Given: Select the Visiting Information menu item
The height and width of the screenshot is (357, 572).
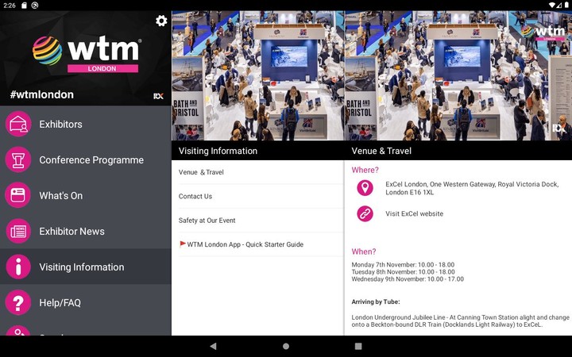Looking at the screenshot, I should tap(86, 267).
